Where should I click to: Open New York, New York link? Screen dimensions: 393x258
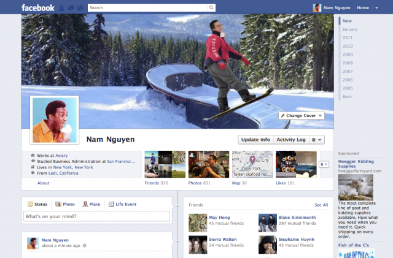73,167
